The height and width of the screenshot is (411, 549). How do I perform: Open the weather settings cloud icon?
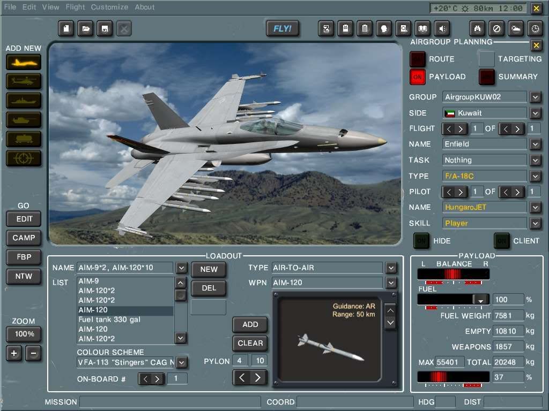coord(516,28)
